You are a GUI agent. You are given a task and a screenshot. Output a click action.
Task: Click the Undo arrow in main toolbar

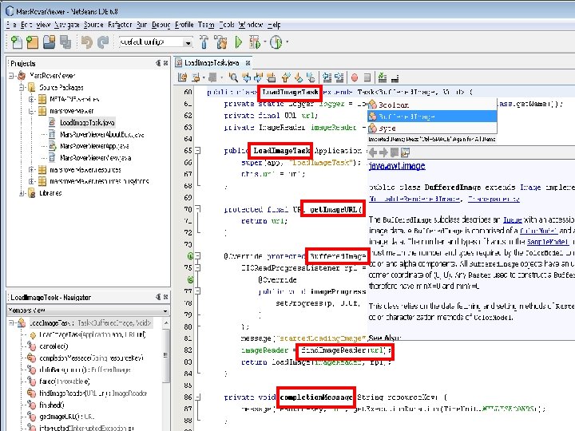87,42
